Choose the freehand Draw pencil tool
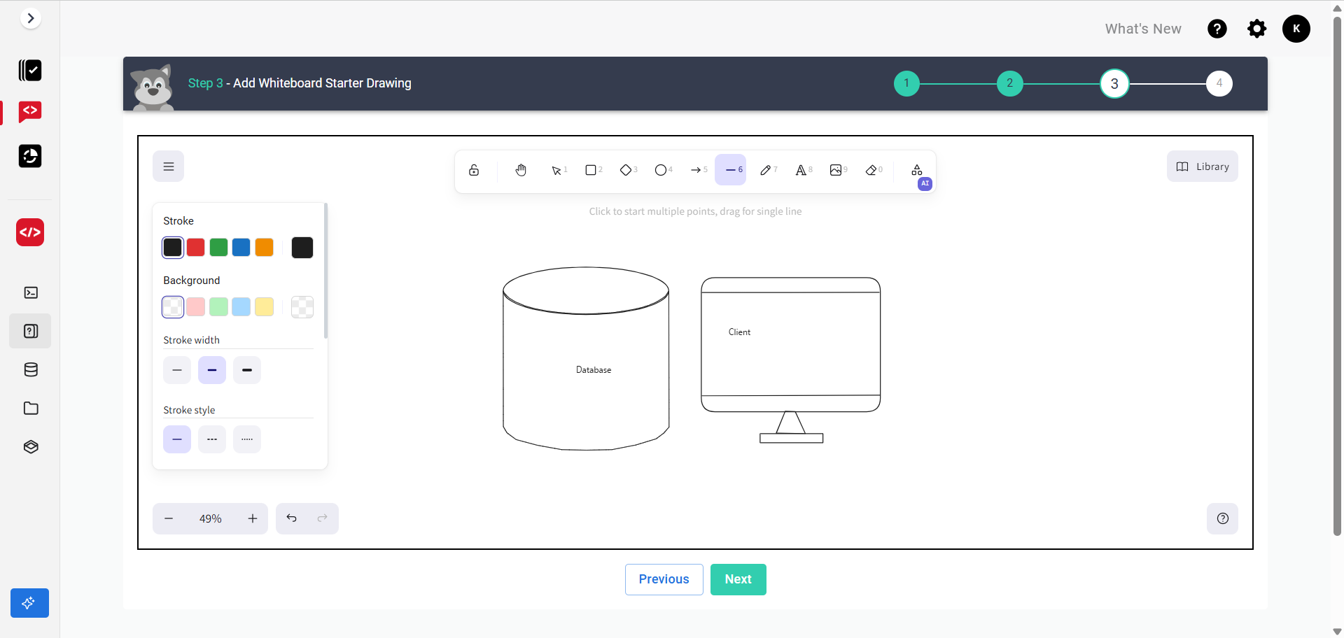 766,170
